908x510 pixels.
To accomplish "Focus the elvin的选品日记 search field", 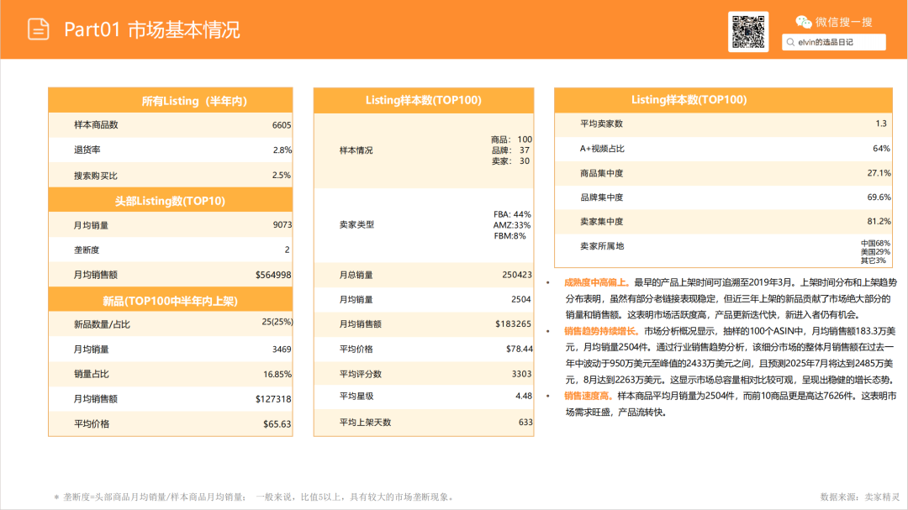I will click(x=837, y=42).
